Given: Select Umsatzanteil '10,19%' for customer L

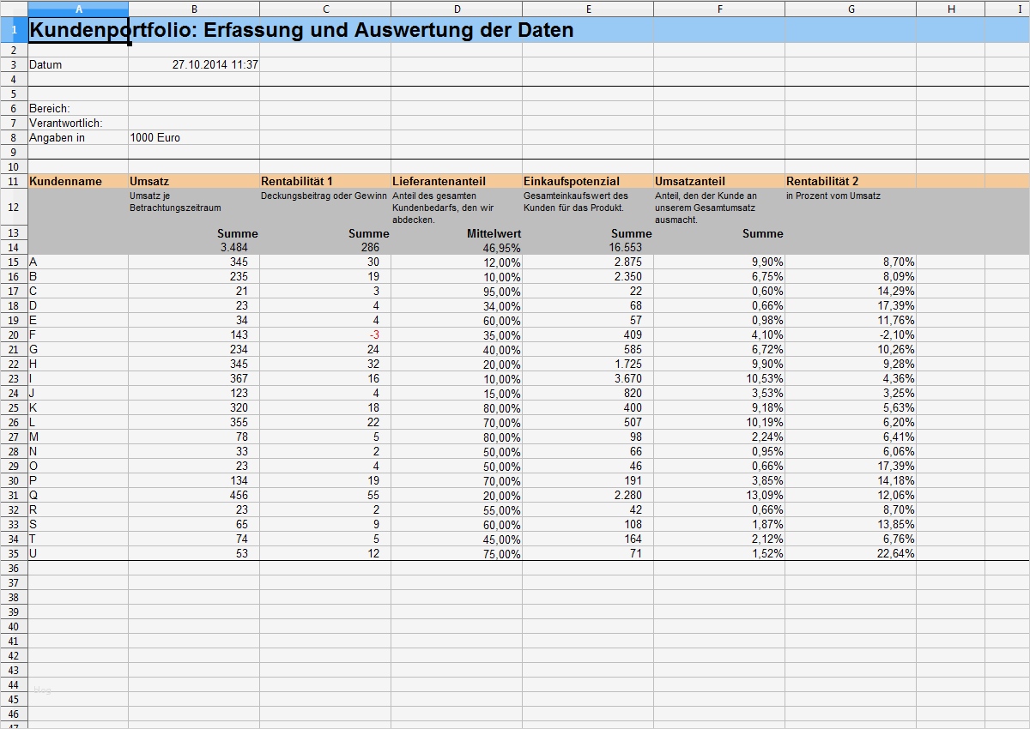Looking at the screenshot, I should point(719,422).
